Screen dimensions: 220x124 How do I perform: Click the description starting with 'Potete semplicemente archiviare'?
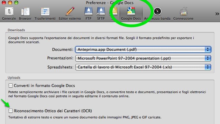click(107, 94)
